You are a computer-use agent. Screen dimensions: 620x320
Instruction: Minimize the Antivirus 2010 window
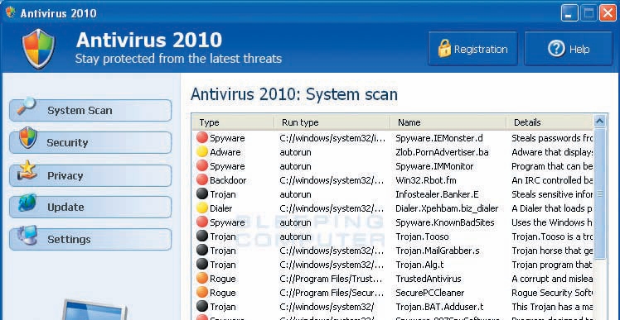pyautogui.click(x=569, y=14)
